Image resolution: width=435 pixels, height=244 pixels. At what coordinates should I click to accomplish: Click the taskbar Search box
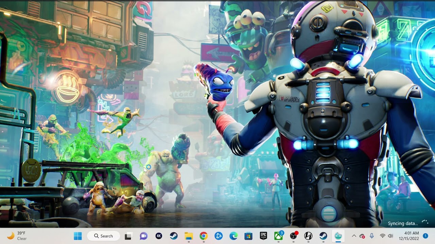(103, 236)
